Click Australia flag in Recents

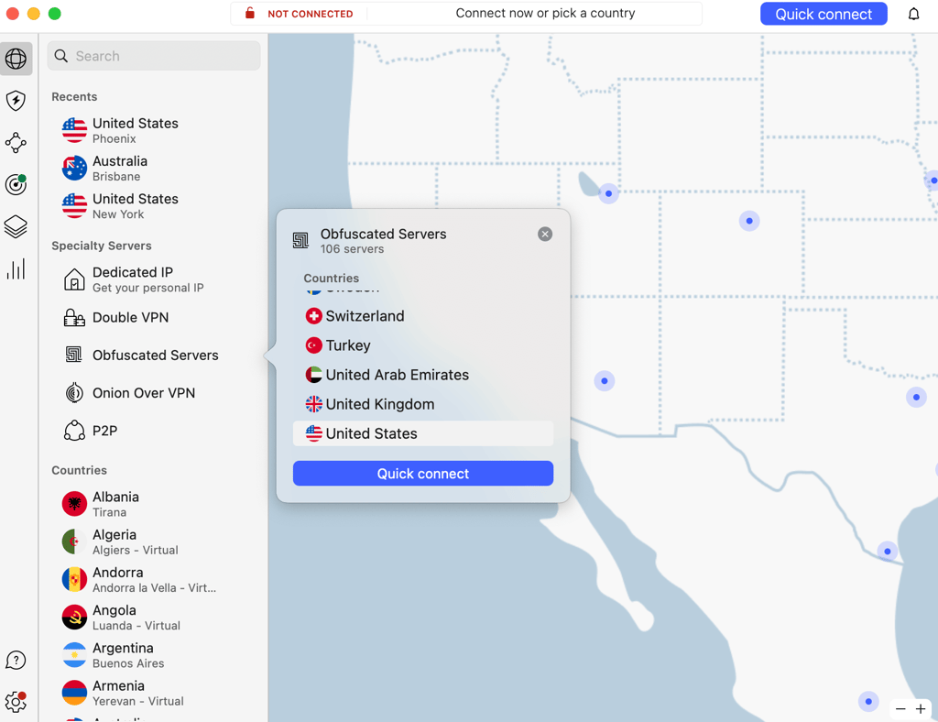74,168
